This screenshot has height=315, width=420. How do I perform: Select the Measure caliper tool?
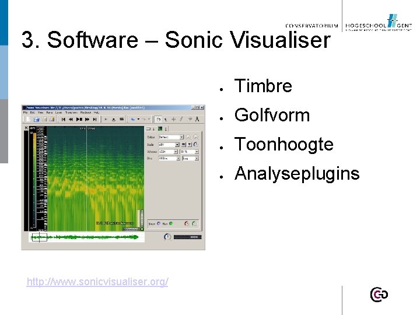[197, 119]
